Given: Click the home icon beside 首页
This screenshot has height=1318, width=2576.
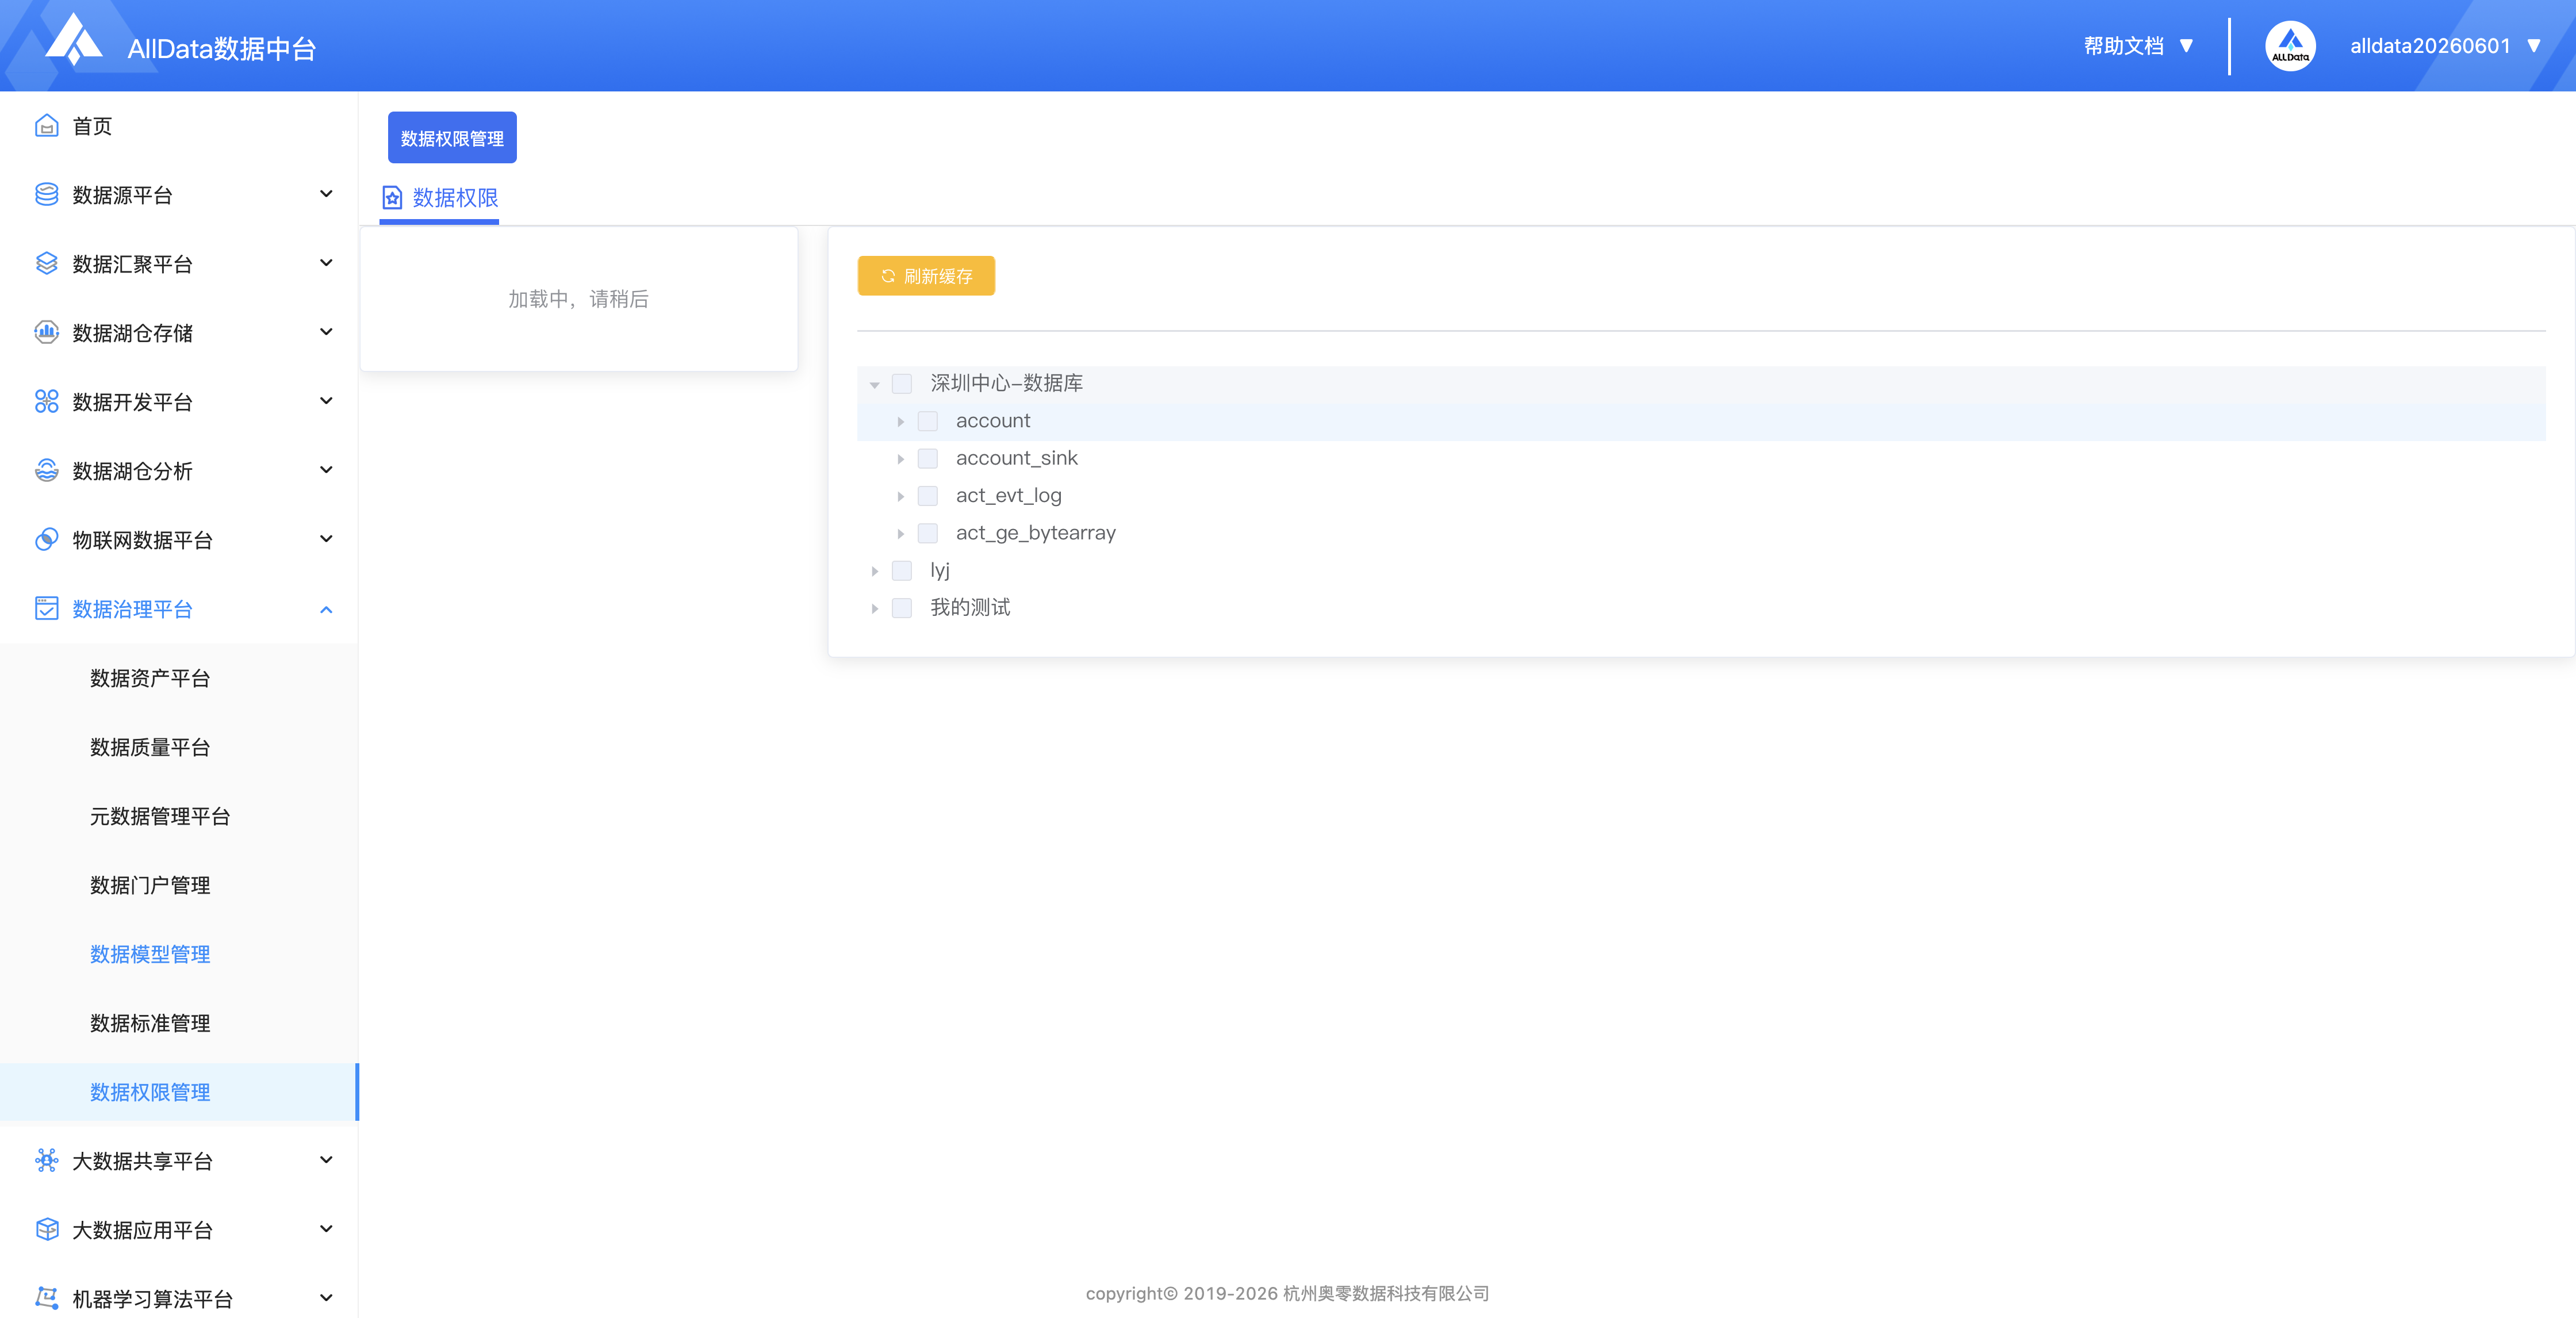Looking at the screenshot, I should click(46, 126).
